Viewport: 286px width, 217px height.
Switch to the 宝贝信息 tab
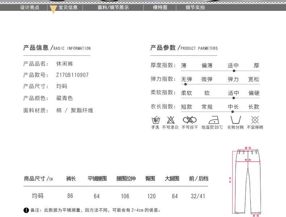(68, 7)
